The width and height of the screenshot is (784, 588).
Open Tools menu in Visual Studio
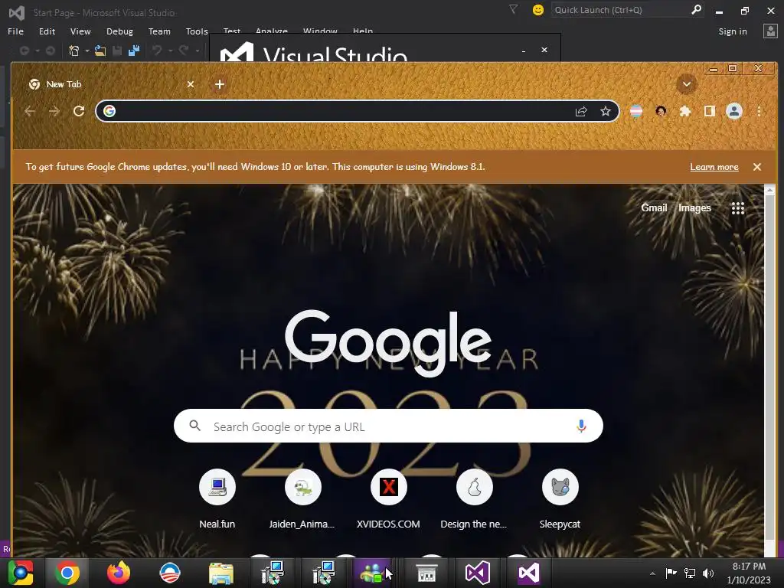coord(197,31)
